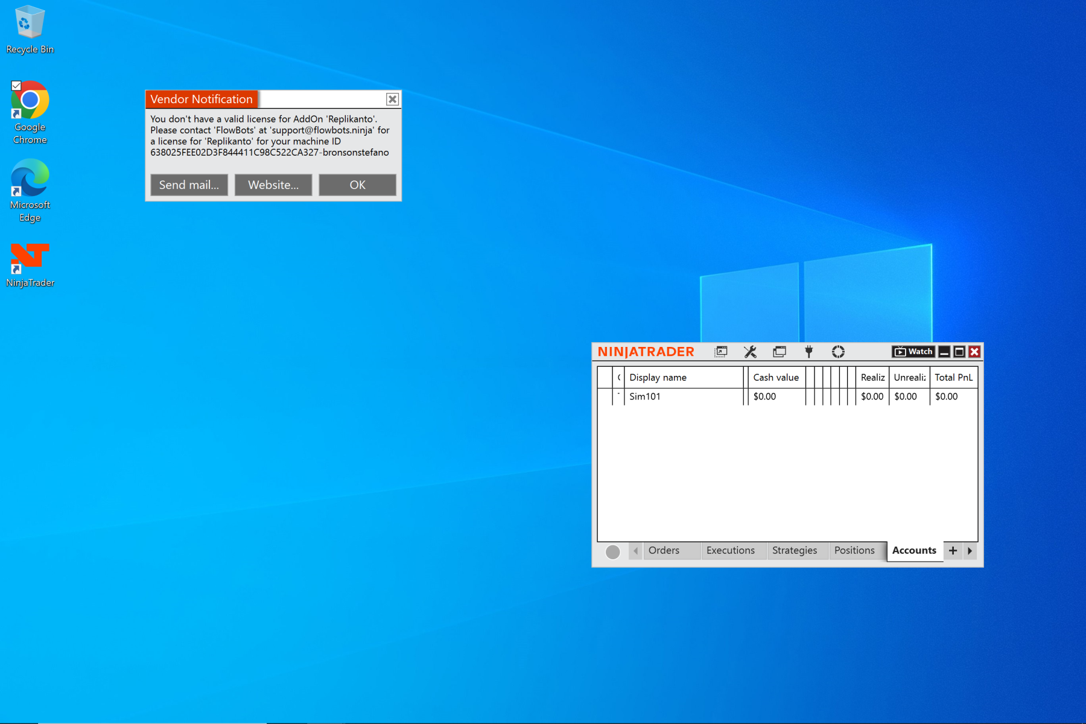This screenshot has height=724, width=1086.
Task: Add a new tab with the plus button
Action: tap(953, 551)
